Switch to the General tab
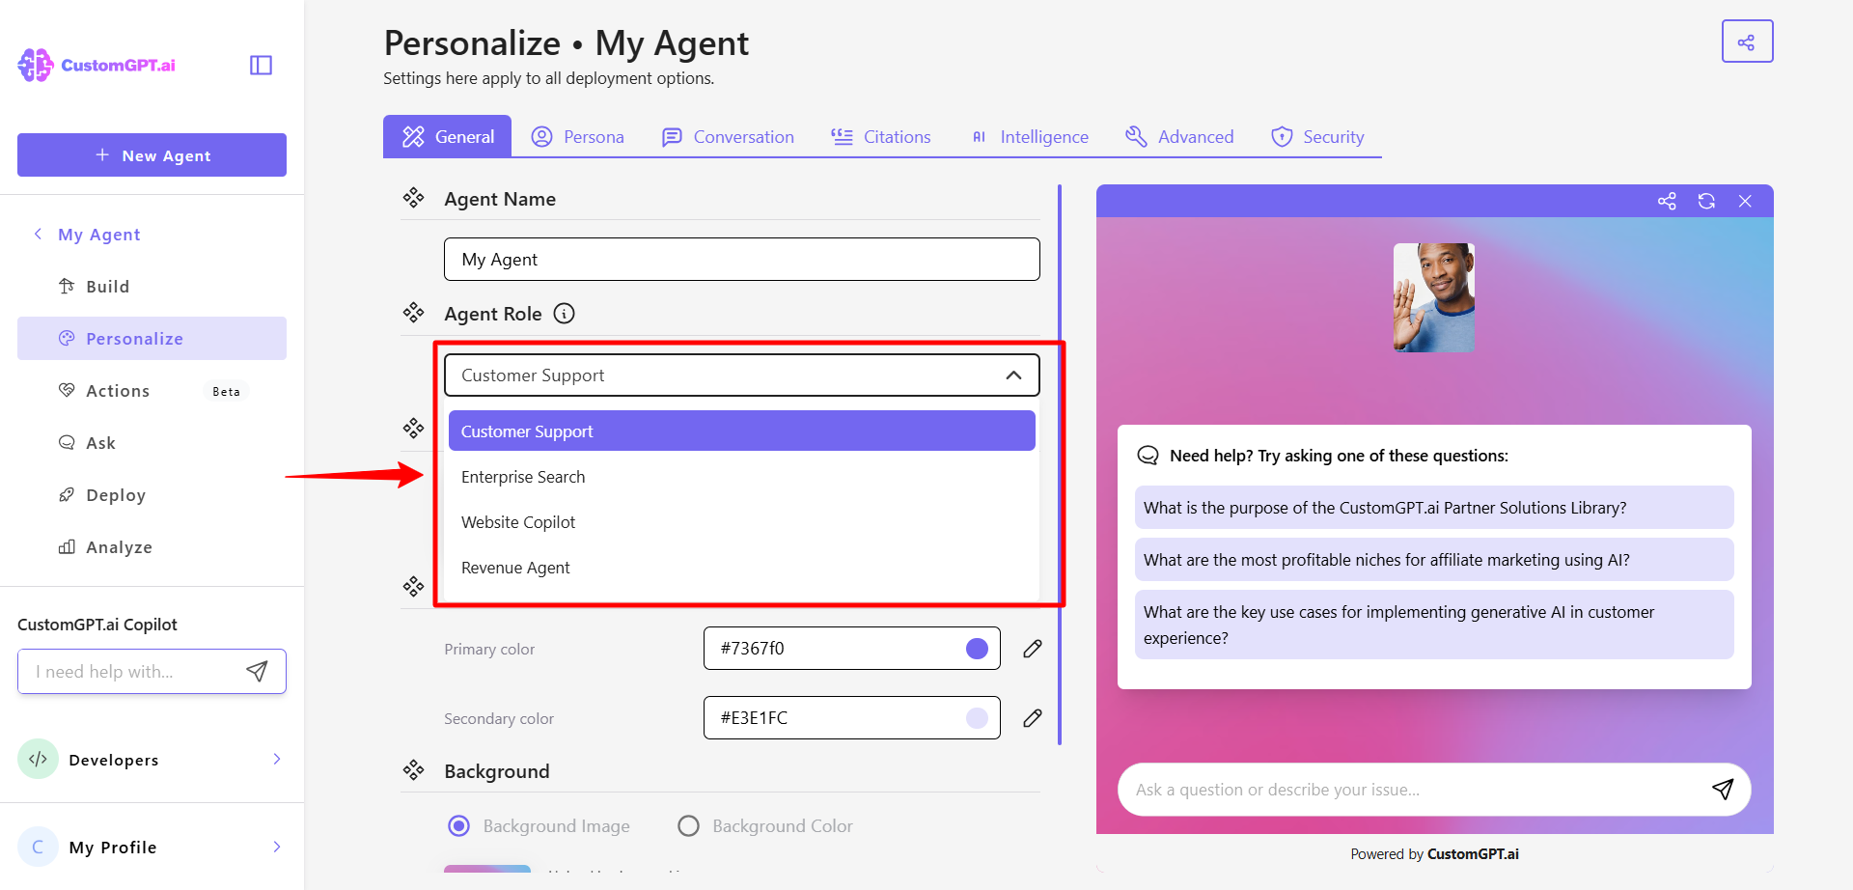 point(448,137)
